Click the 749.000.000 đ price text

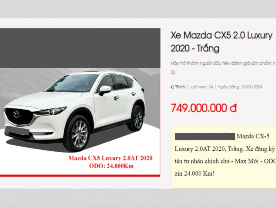pyautogui.click(x=204, y=108)
